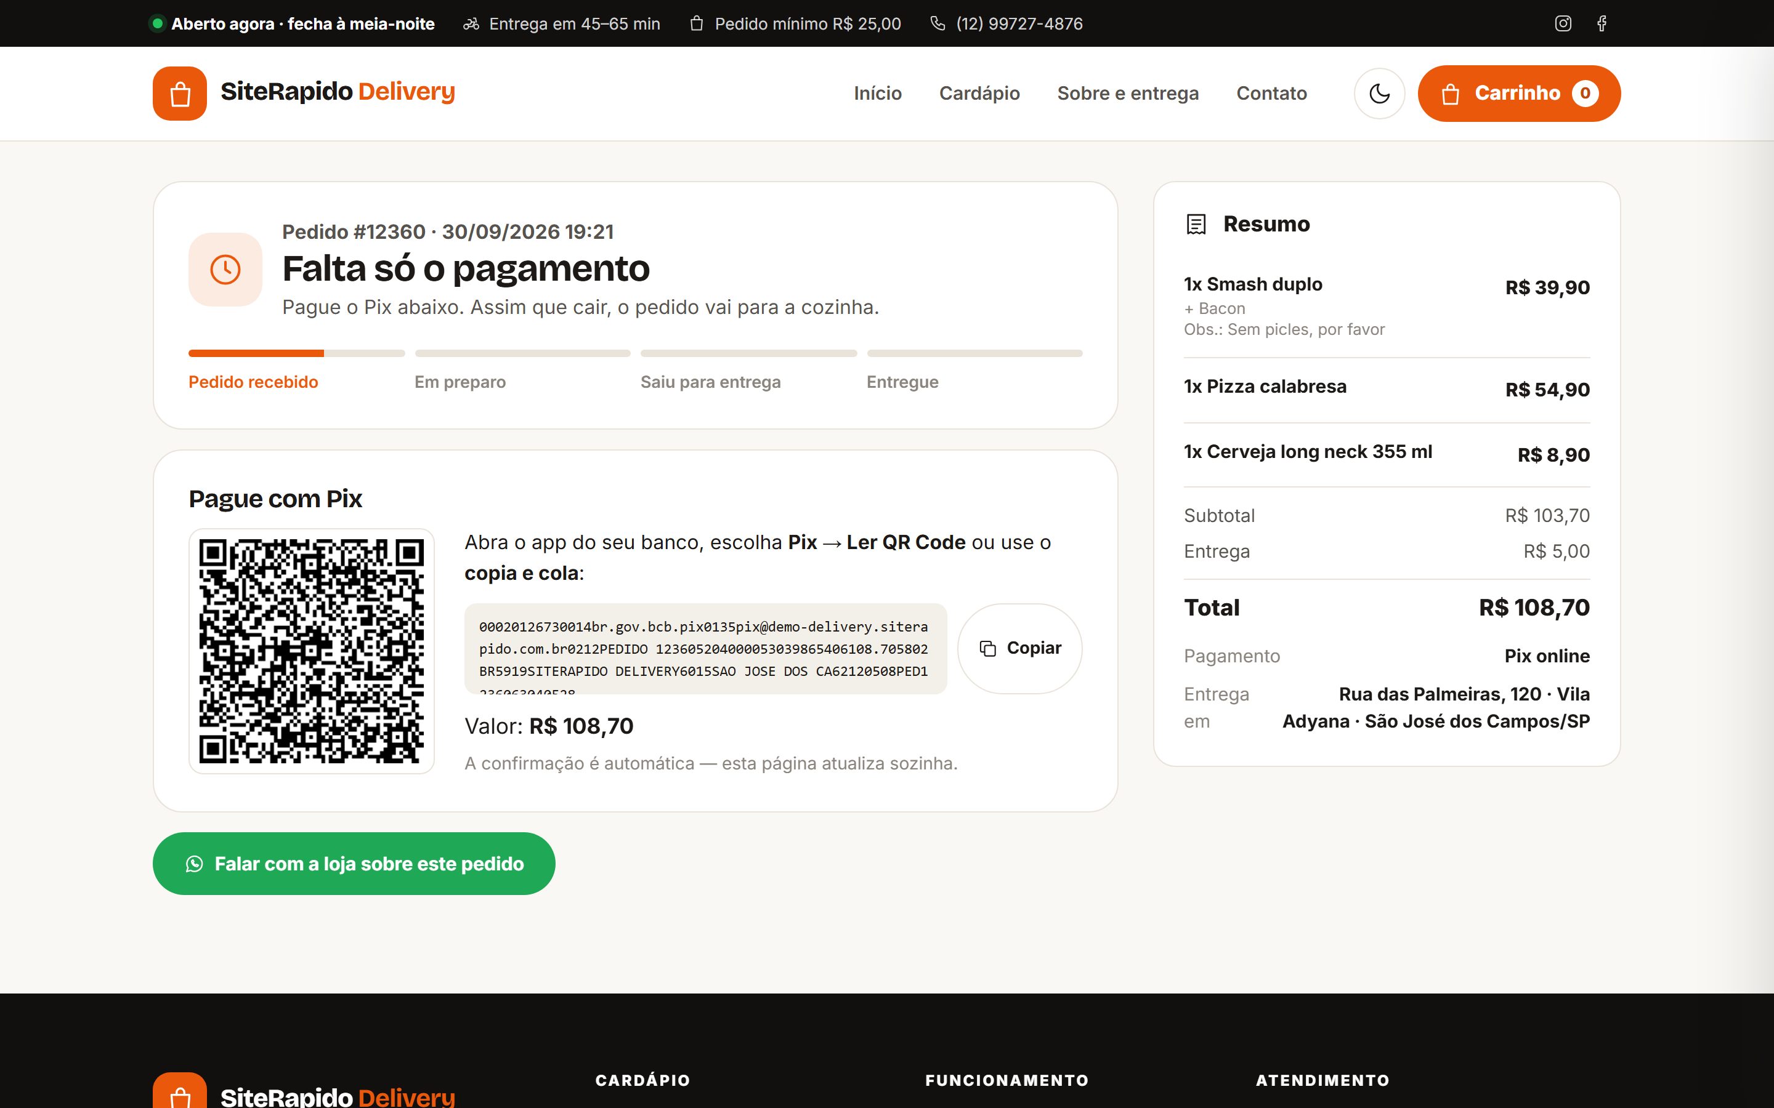
Task: Click the Entregue step label
Action: (x=902, y=382)
